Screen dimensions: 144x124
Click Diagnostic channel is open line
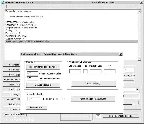pyautogui.click(x=18, y=11)
